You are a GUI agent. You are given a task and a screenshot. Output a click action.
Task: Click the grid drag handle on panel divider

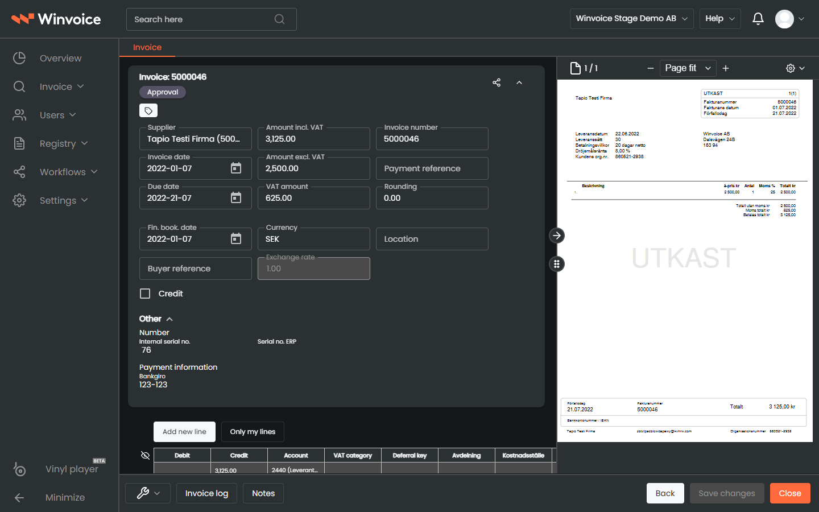coord(557,264)
